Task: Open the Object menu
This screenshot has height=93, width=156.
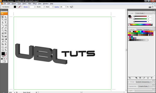Action: (x=14, y=4)
